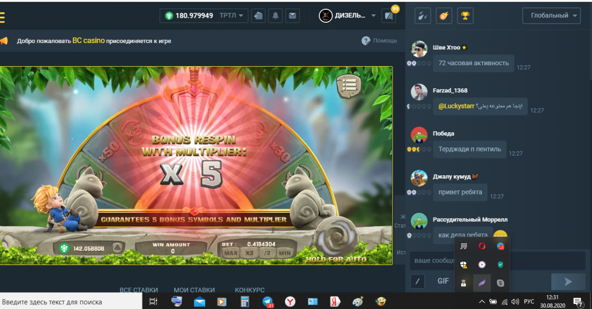592x309 pixels.
Task: Expand the in-game balance arrow
Action: tap(117, 248)
